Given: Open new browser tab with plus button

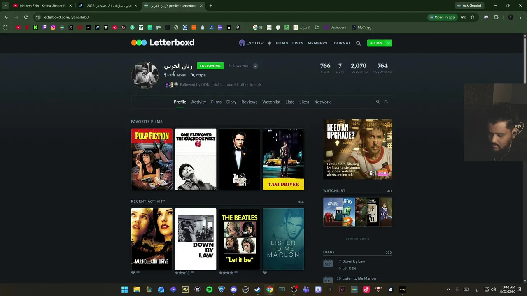Looking at the screenshot, I should coord(211,6).
